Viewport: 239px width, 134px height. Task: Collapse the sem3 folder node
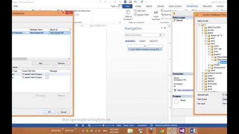pyautogui.click(x=206, y=44)
